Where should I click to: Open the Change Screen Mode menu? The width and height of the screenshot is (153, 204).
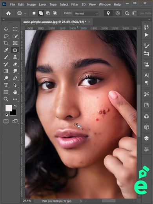(x=15, y=121)
